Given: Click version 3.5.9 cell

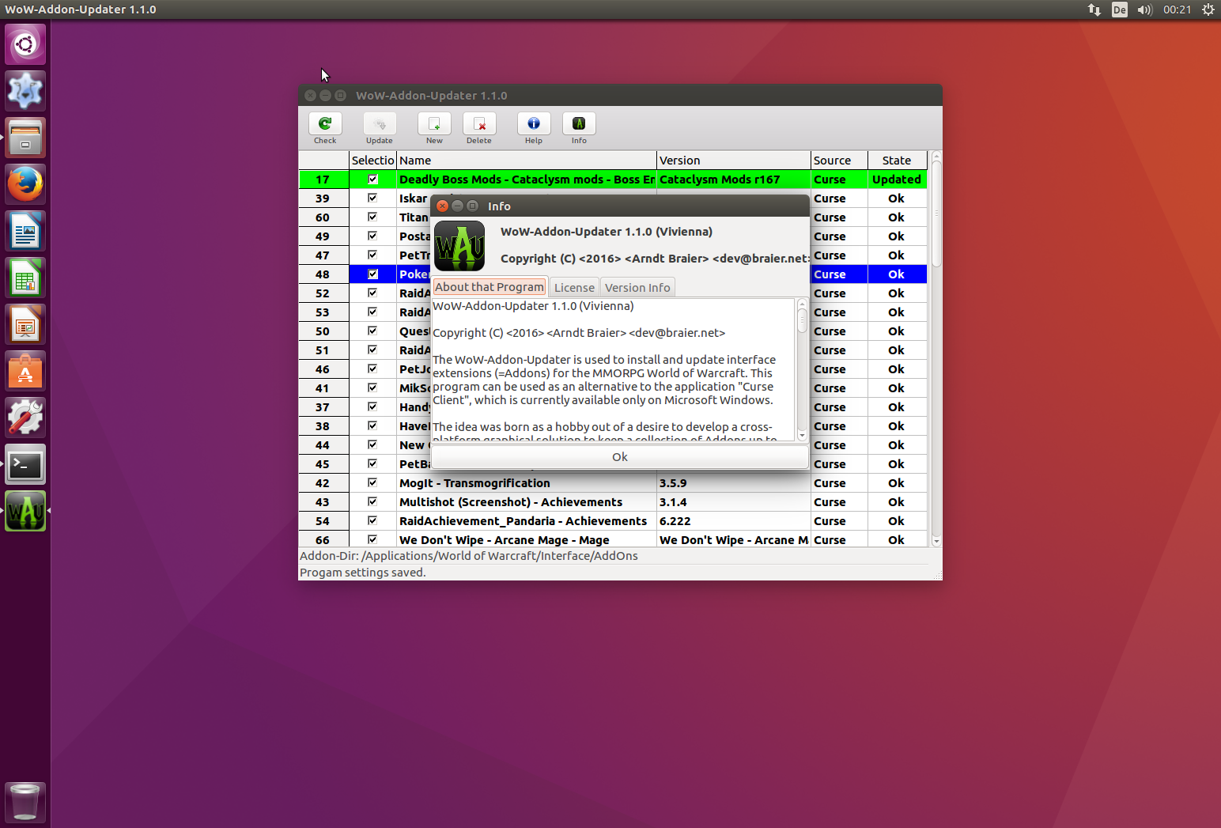Looking at the screenshot, I should (x=734, y=483).
